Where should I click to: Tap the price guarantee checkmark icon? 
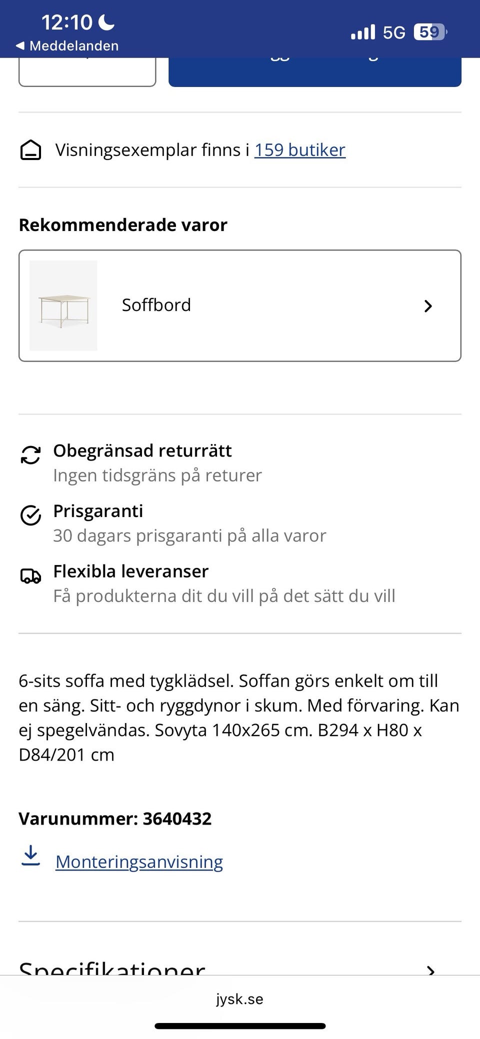[x=30, y=515]
